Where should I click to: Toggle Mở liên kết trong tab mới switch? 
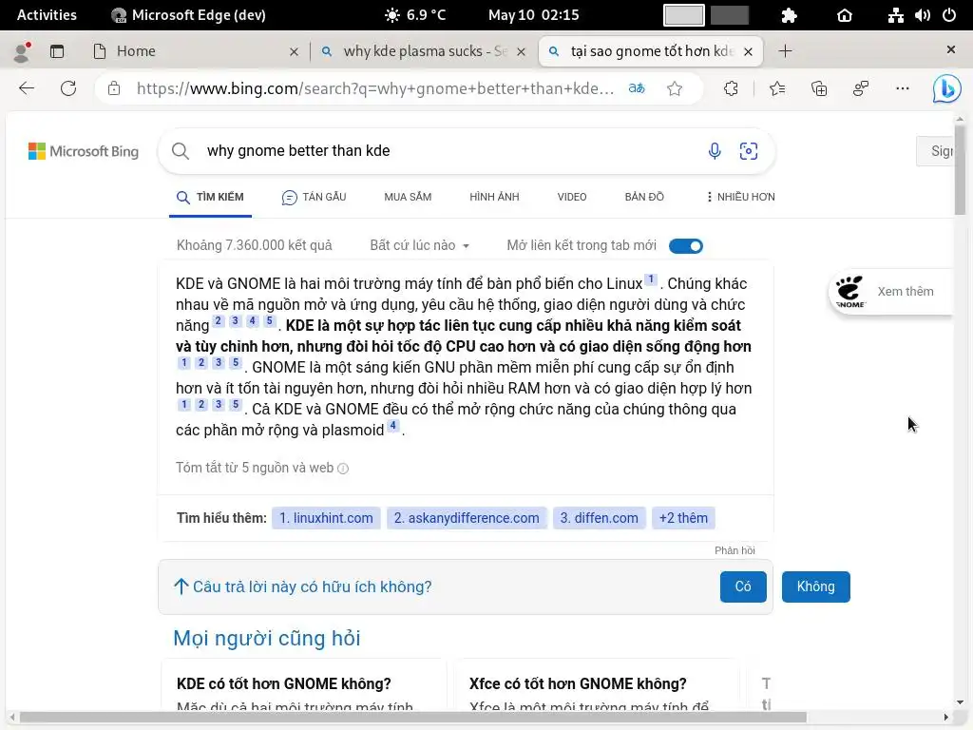click(x=686, y=246)
